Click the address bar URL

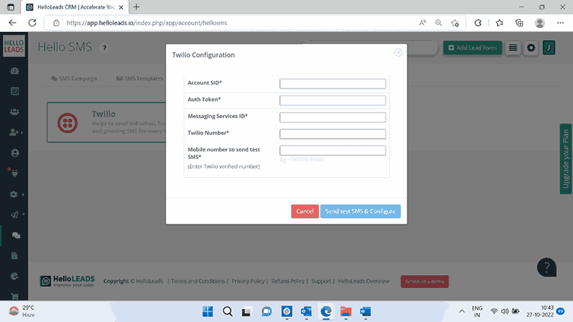146,23
